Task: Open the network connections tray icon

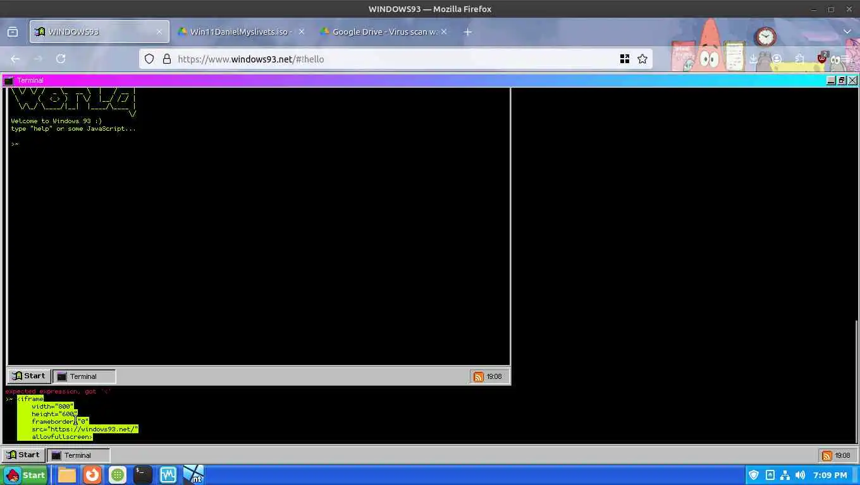Action: click(x=785, y=475)
